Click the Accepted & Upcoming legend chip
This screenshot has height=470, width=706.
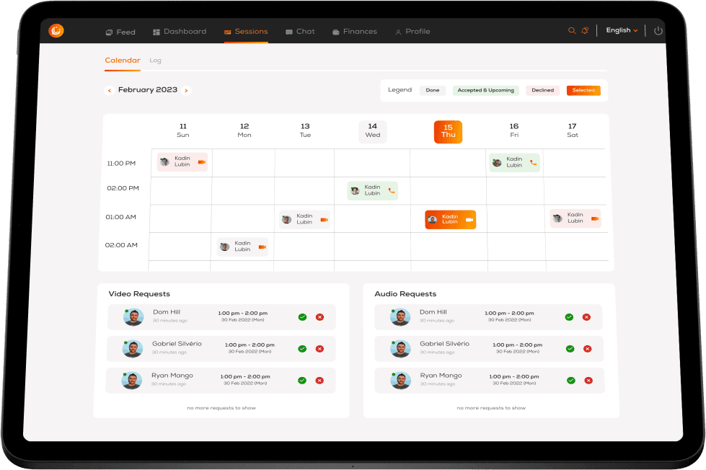click(486, 90)
